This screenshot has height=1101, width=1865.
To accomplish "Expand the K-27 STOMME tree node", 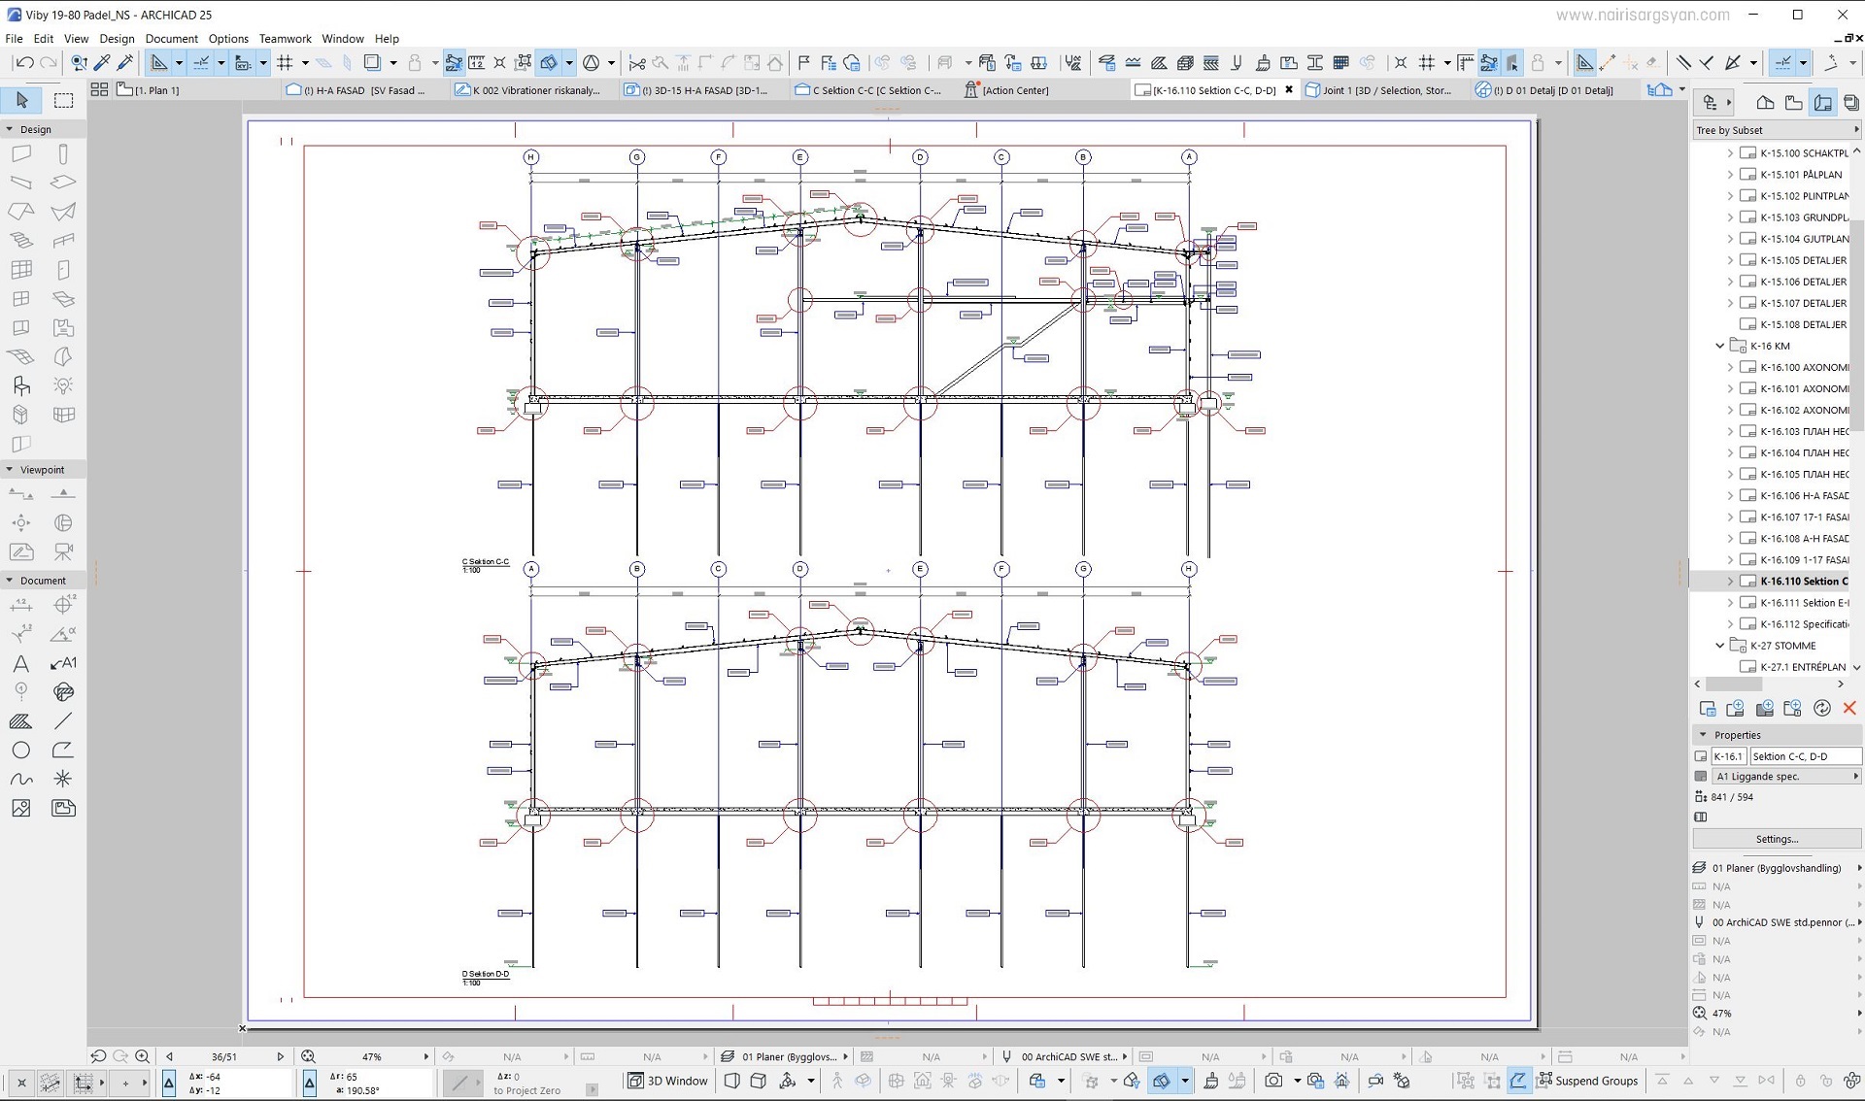I will [x=1719, y=645].
